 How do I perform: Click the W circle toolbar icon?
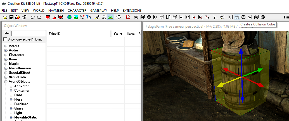[x=263, y=17]
